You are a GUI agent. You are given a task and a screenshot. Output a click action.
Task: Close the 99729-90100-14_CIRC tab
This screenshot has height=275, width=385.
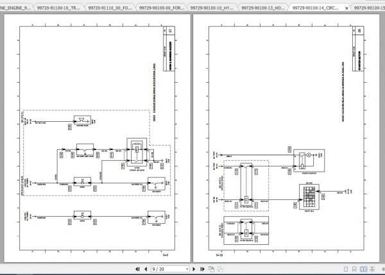pos(346,8)
